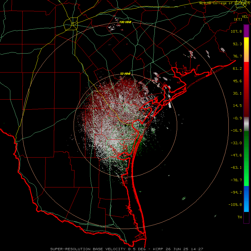Image resolution: width=251 pixels, height=251 pixels.
Task: Click the 107.8 value on velocity scale
Action: (x=236, y=31)
